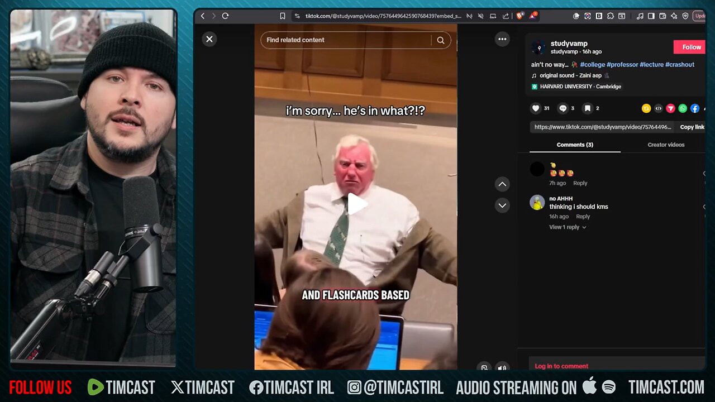The image size is (715, 402).
Task: Open original sound - Zaini aep link
Action: coord(570,75)
